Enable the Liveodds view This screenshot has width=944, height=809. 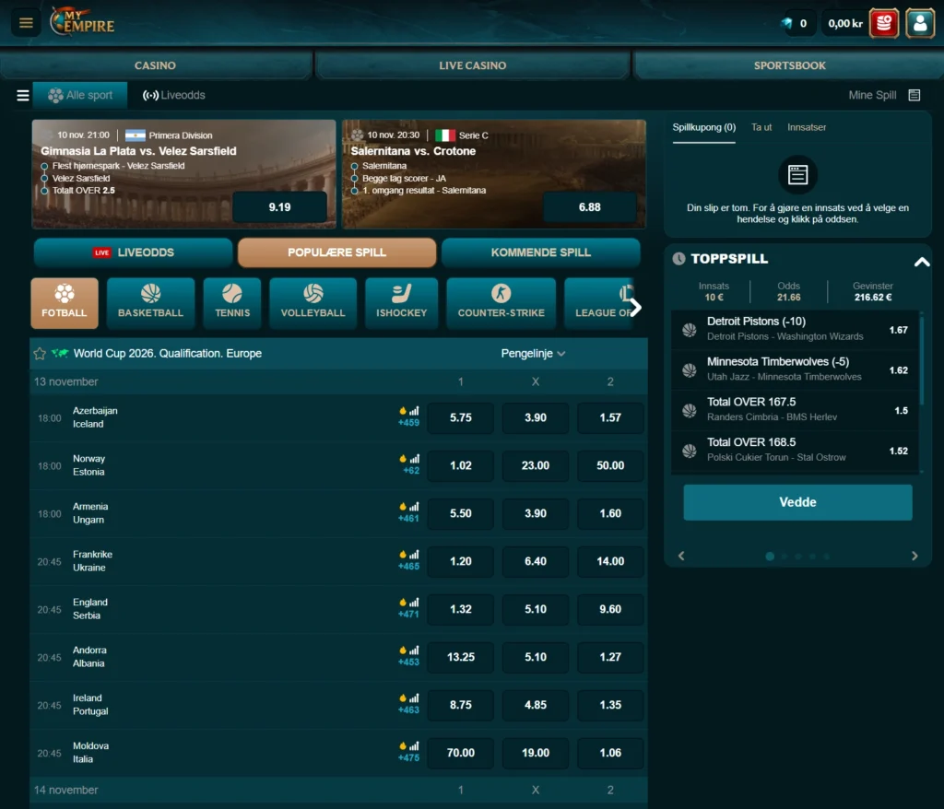click(171, 94)
